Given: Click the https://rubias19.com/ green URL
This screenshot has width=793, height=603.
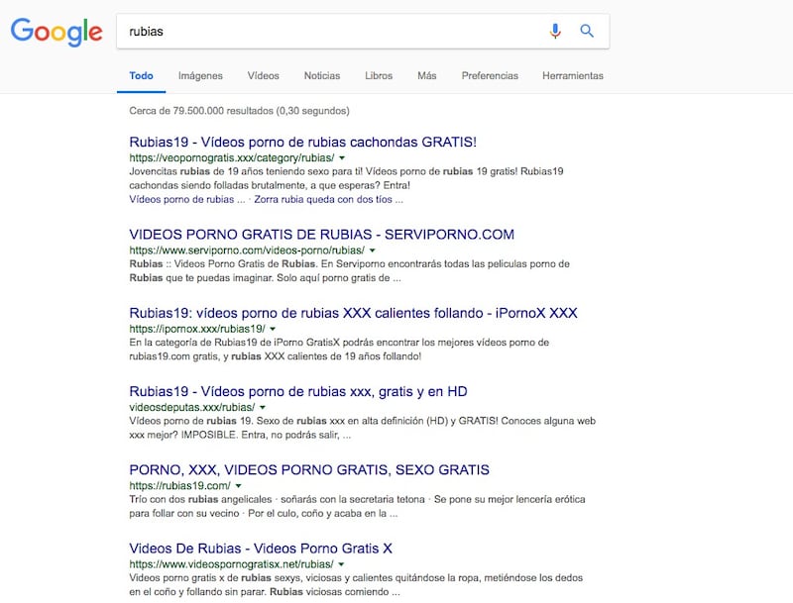Looking at the screenshot, I should click(179, 486).
